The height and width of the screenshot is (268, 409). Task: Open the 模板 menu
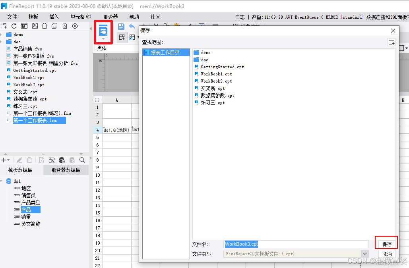pos(33,17)
